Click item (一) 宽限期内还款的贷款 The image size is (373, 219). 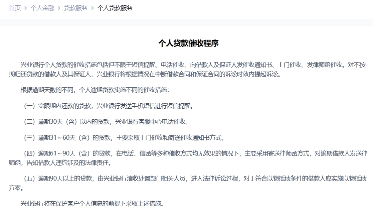pos(109,106)
